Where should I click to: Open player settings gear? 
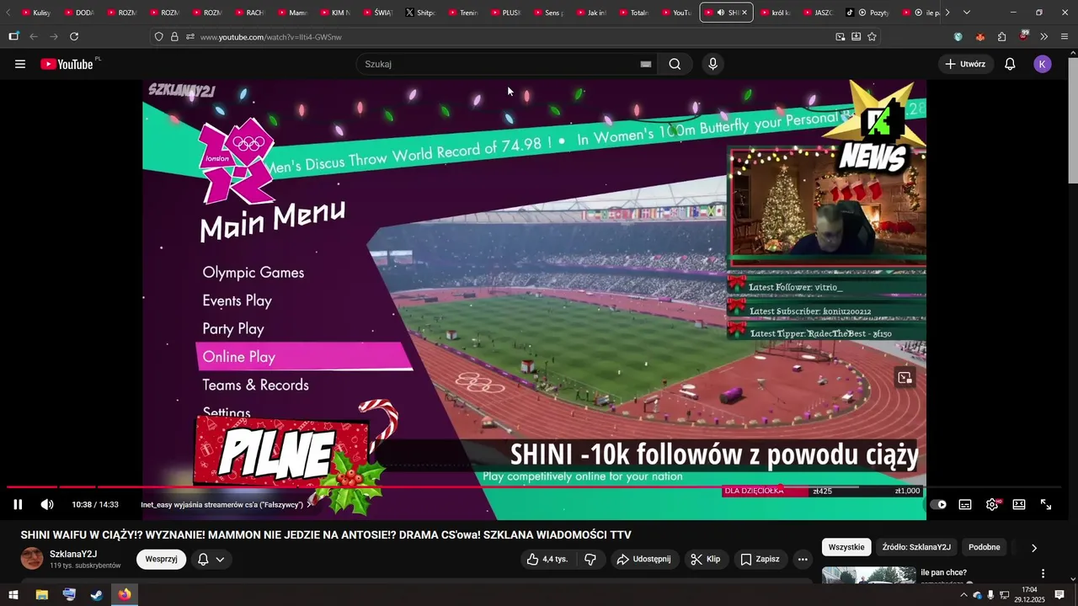click(x=992, y=504)
